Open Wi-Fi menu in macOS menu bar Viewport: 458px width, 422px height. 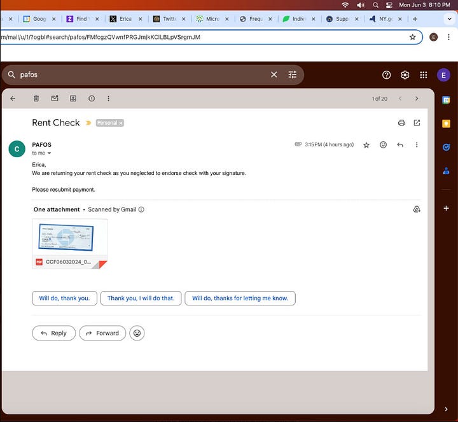(x=345, y=5)
